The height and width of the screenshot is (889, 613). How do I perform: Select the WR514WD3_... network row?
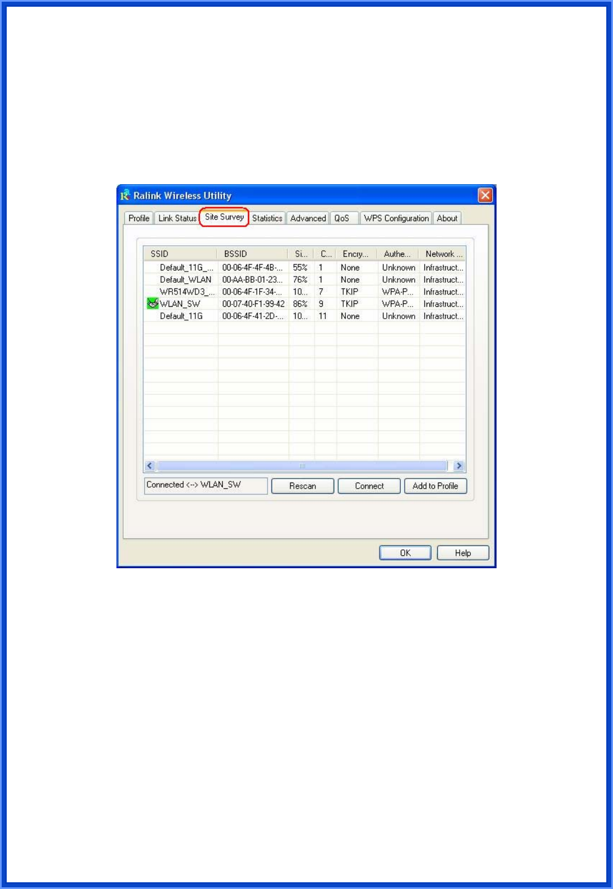pos(305,292)
